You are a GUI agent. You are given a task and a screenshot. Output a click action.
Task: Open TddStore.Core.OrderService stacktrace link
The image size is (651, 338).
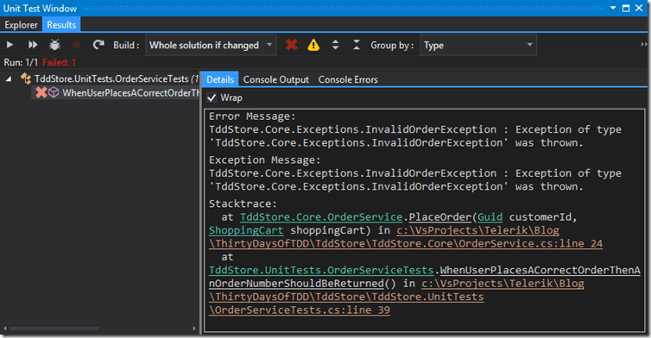pos(321,217)
